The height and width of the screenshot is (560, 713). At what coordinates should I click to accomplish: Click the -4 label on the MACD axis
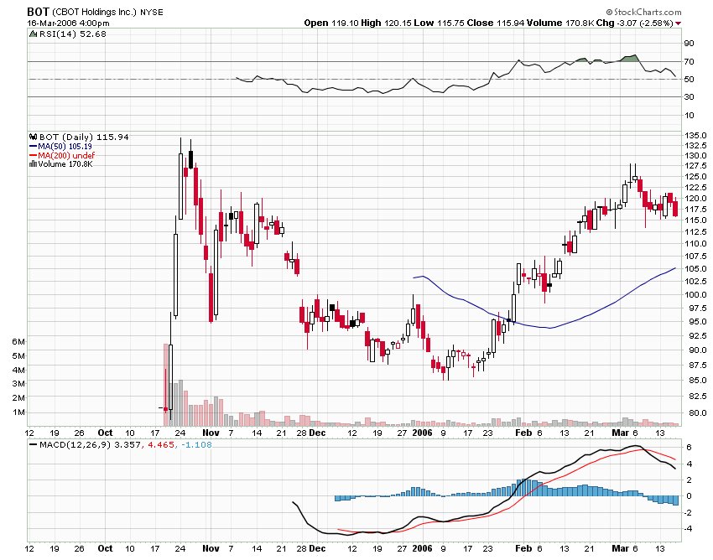tap(689, 529)
